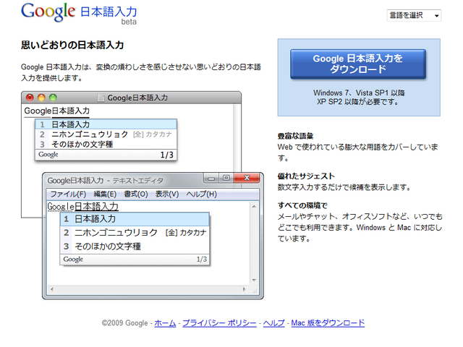
Task: Open the ヘルプ footer link
Action: (273, 323)
